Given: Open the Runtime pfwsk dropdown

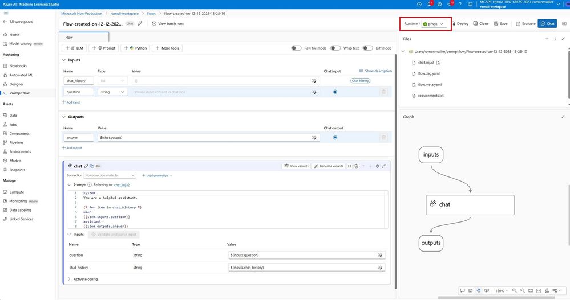Looking at the screenshot, I should (433, 24).
